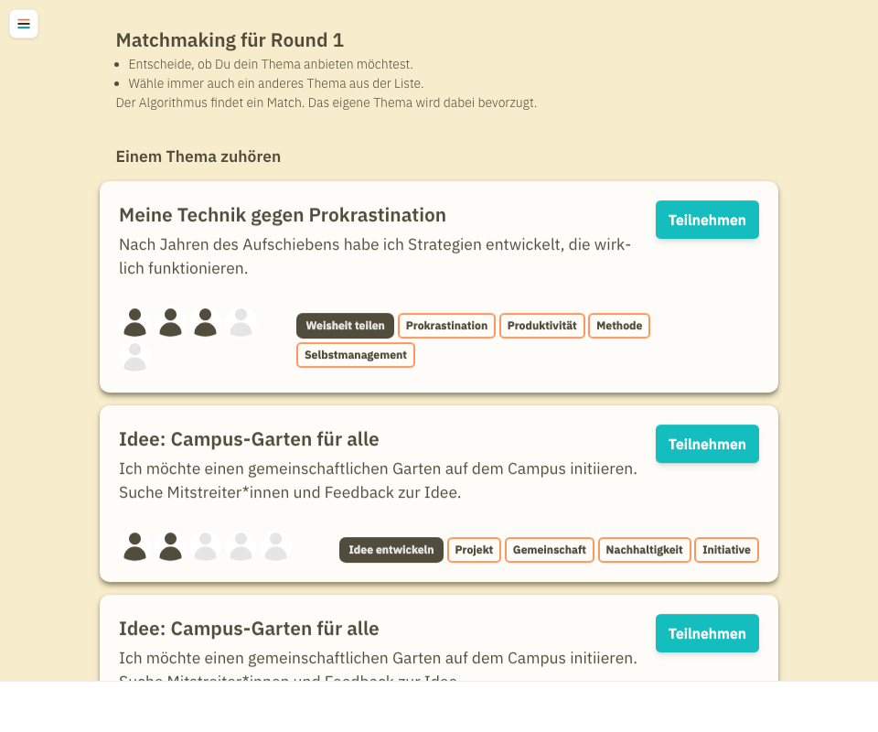Click the 'Selbstmanagement' tag

[355, 355]
